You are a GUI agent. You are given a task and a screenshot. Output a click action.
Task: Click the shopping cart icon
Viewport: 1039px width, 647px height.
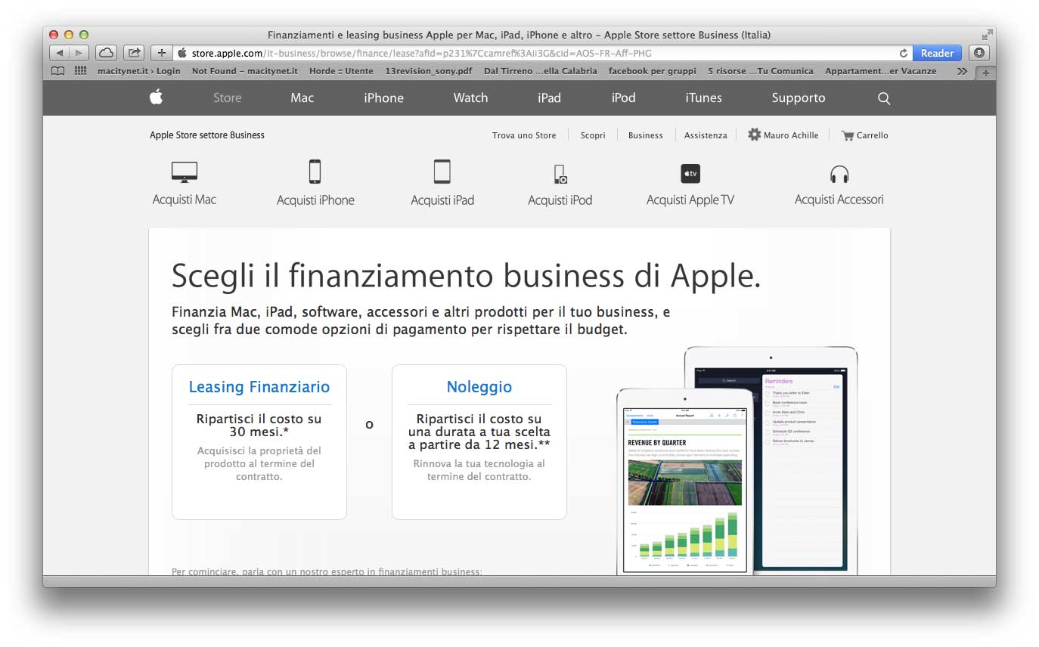[x=847, y=135]
